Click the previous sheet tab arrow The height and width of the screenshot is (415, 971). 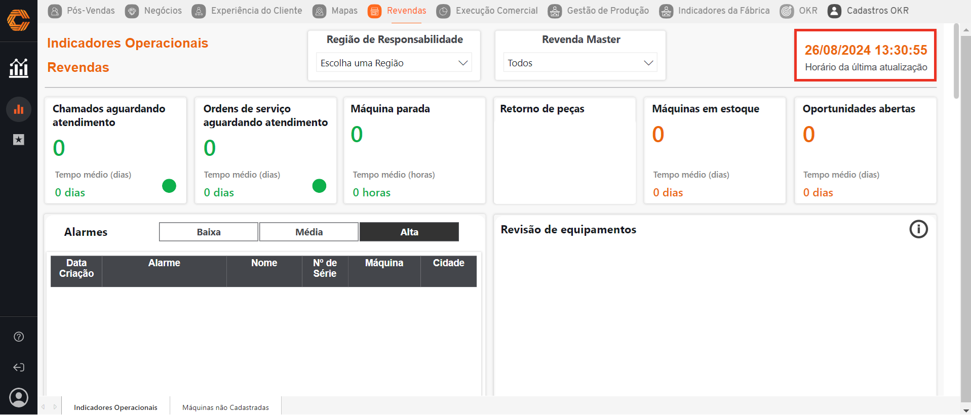44,407
